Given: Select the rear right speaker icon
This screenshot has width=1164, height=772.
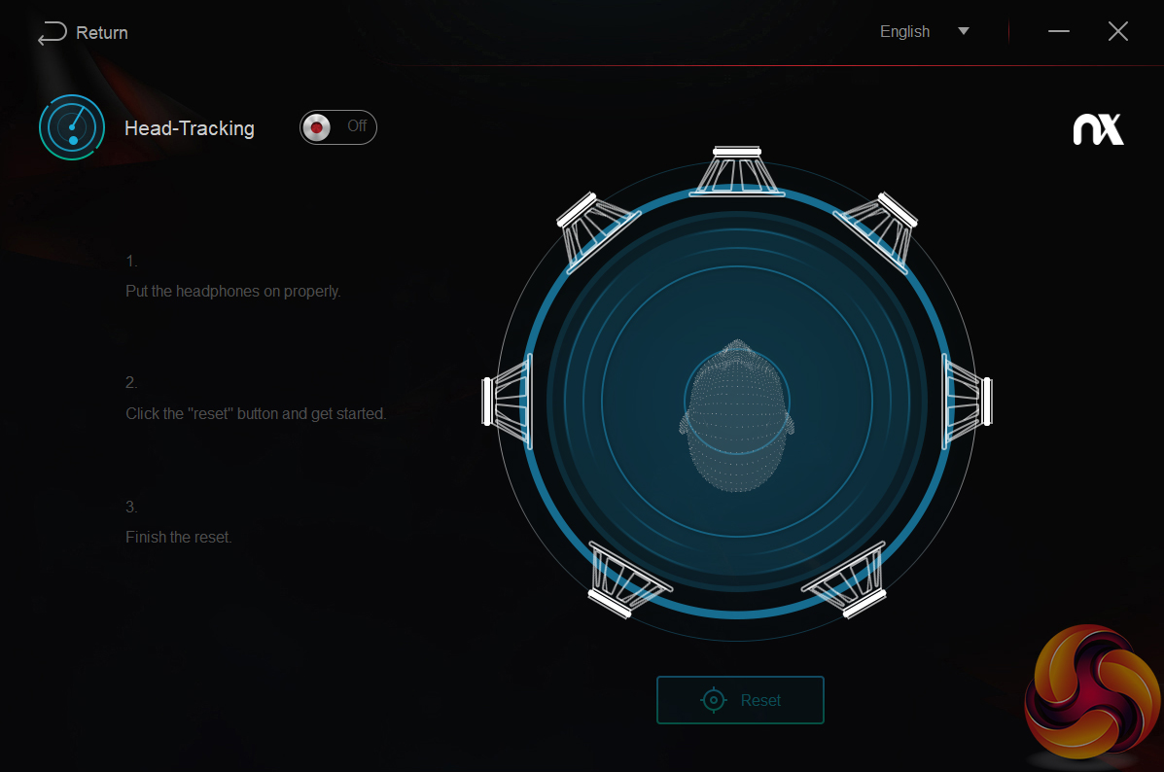Looking at the screenshot, I should tap(845, 579).
